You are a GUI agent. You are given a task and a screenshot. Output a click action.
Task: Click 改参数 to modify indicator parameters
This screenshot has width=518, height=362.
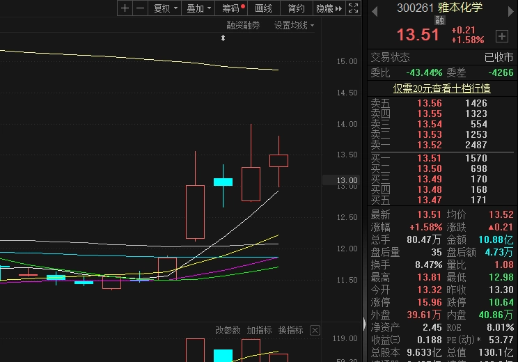228,330
